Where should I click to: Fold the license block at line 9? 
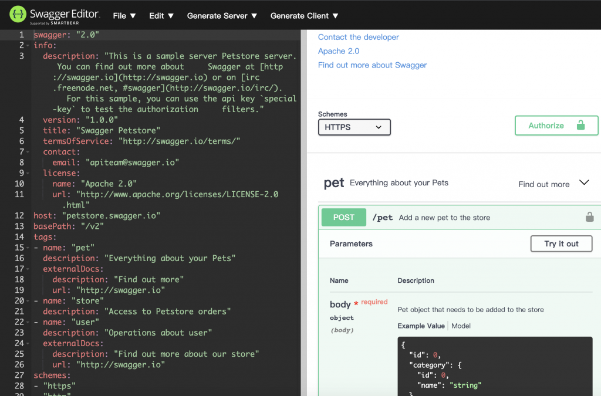[28, 174]
